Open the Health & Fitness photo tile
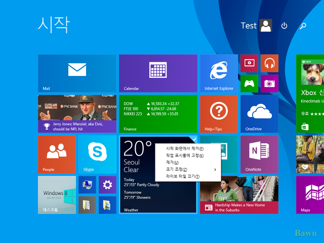The image size is (324, 243). coord(310,154)
